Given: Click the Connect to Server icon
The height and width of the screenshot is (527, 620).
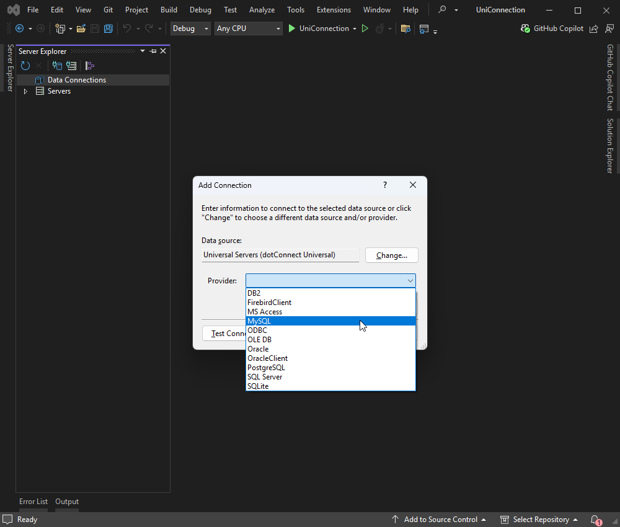Looking at the screenshot, I should pyautogui.click(x=71, y=66).
